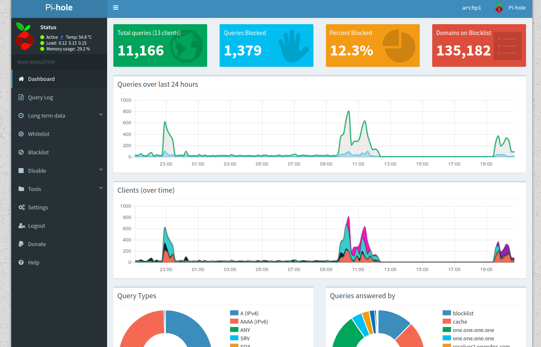
Task: Click the Clients (over time) heading
Action: 146,190
